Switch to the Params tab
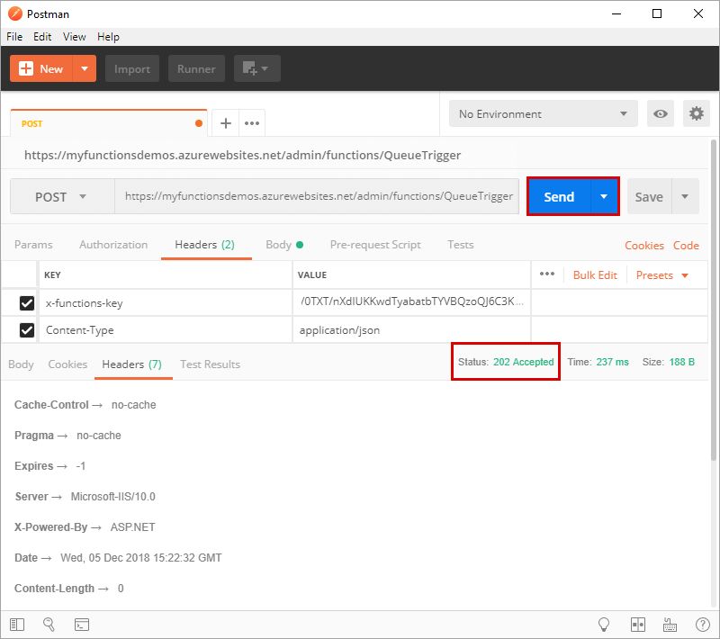This screenshot has width=720, height=639. [x=33, y=245]
